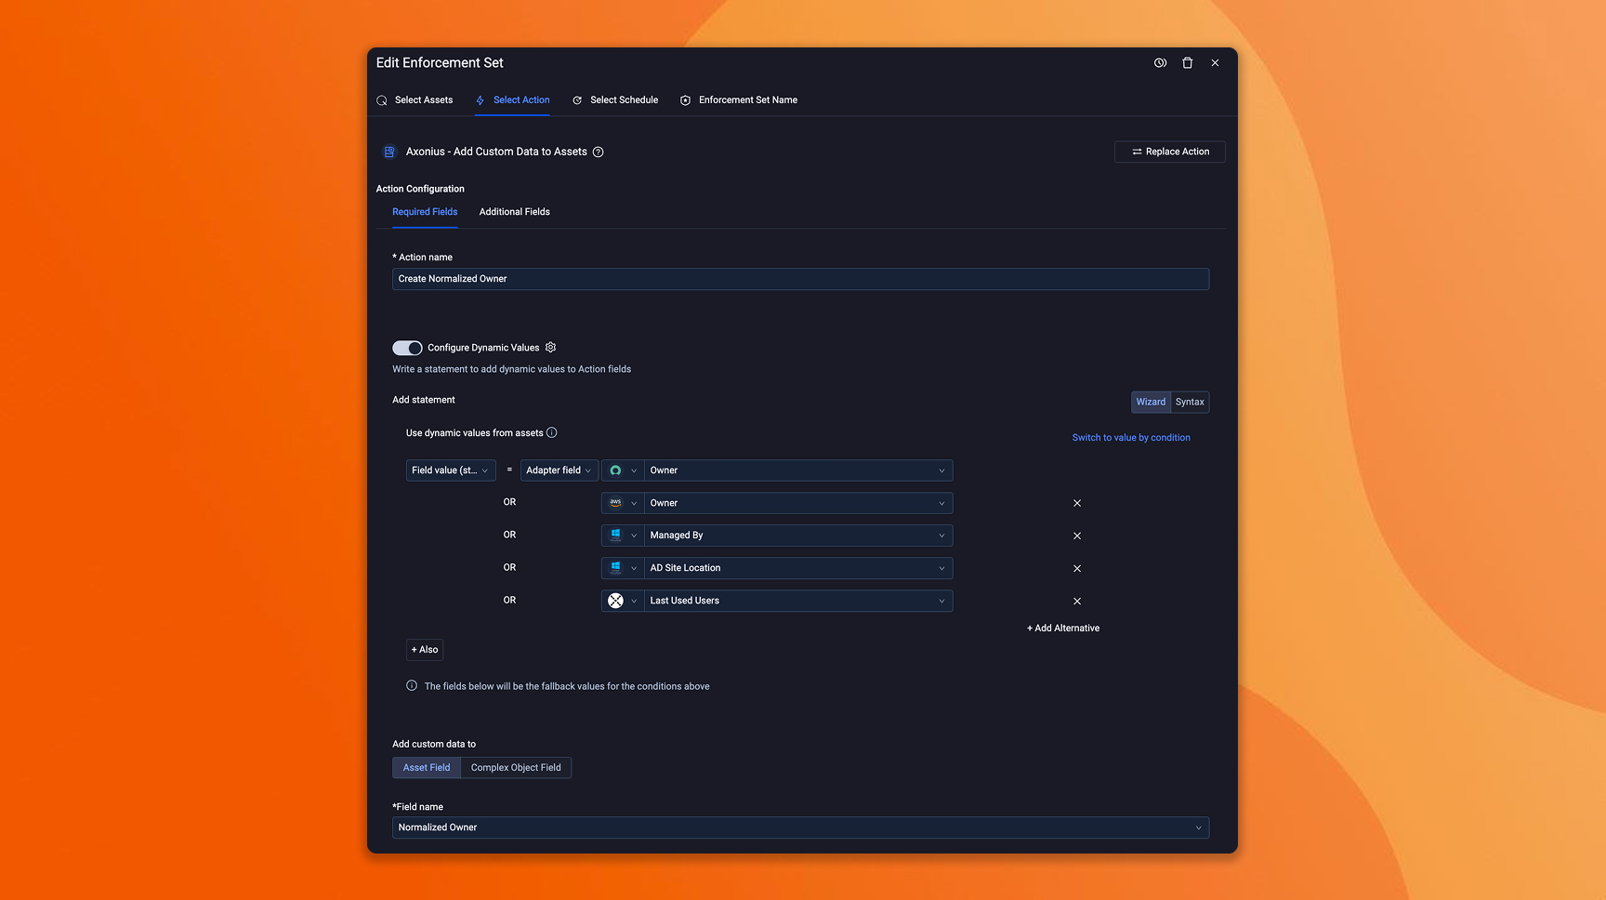
Task: Click the action icon left of Axonius - Add Custom Data
Action: 389,152
